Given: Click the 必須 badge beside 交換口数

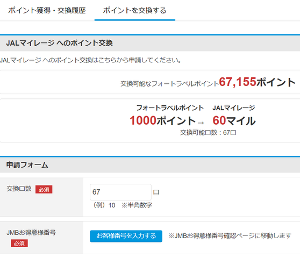Looking at the screenshot, I should (44, 190).
